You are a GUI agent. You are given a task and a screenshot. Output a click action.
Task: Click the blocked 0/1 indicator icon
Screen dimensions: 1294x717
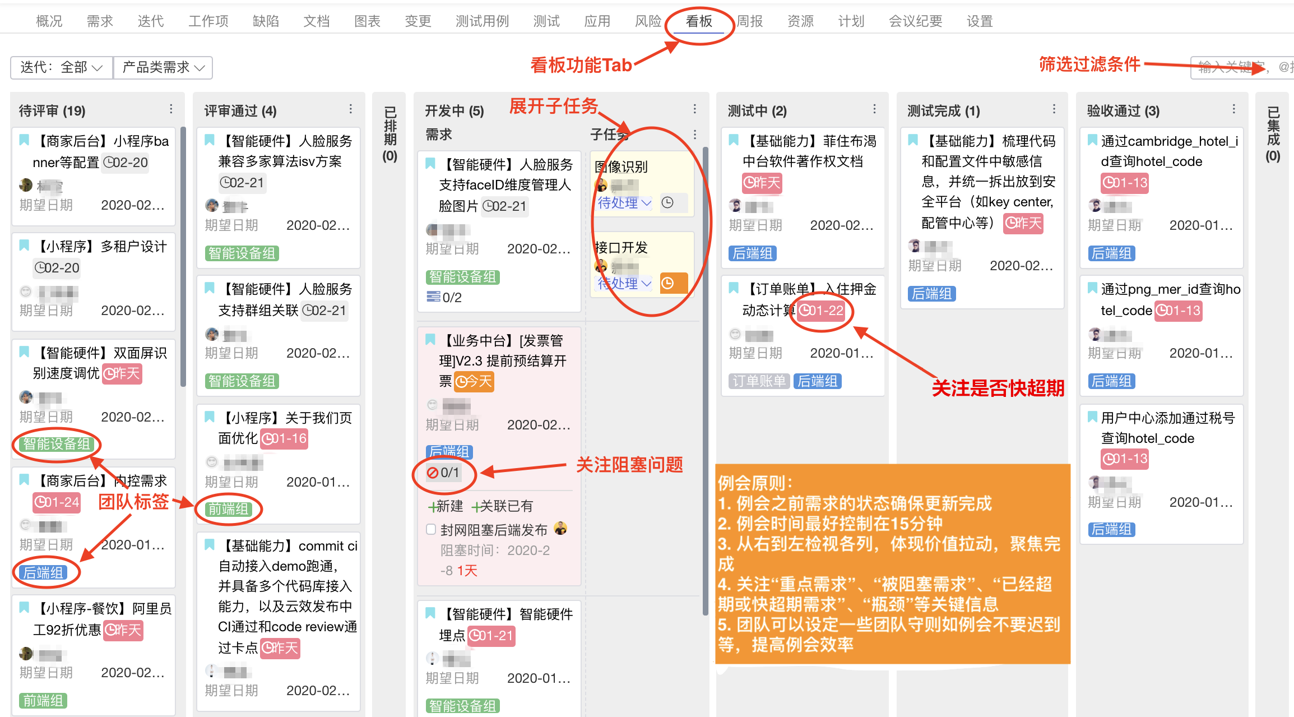point(433,473)
